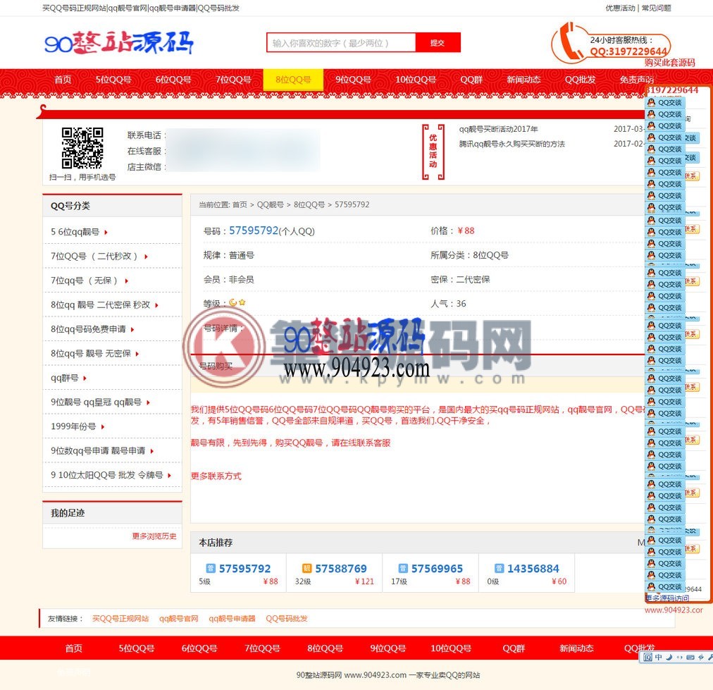Open the 5位QQ号 top navigation tab
This screenshot has height=690, width=713.
pyautogui.click(x=113, y=80)
